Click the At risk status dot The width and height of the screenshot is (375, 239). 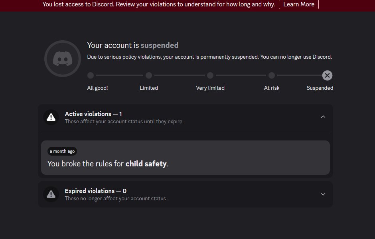click(272, 75)
